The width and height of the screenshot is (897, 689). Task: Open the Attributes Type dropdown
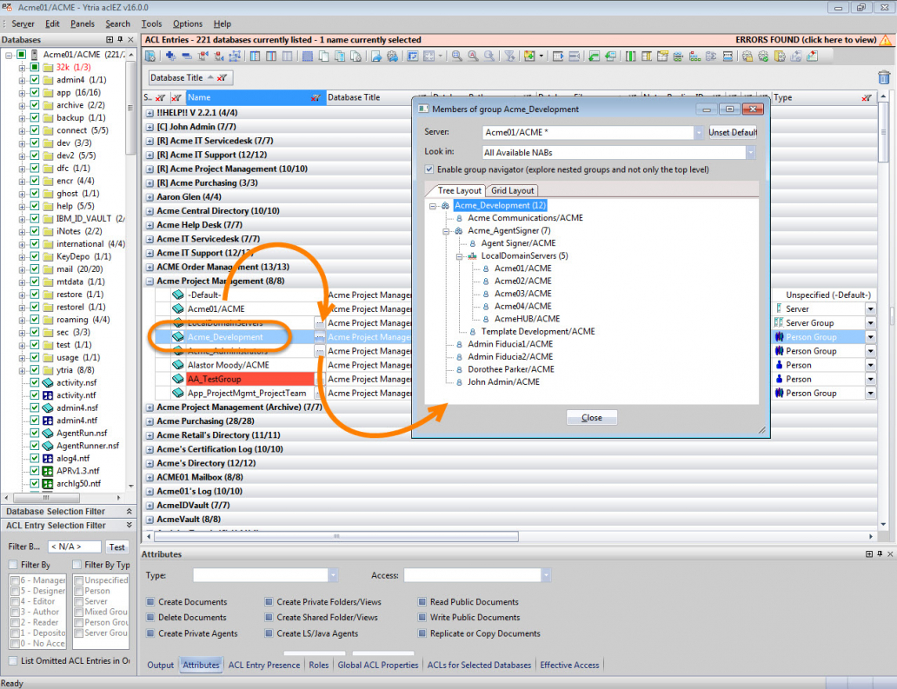333,575
